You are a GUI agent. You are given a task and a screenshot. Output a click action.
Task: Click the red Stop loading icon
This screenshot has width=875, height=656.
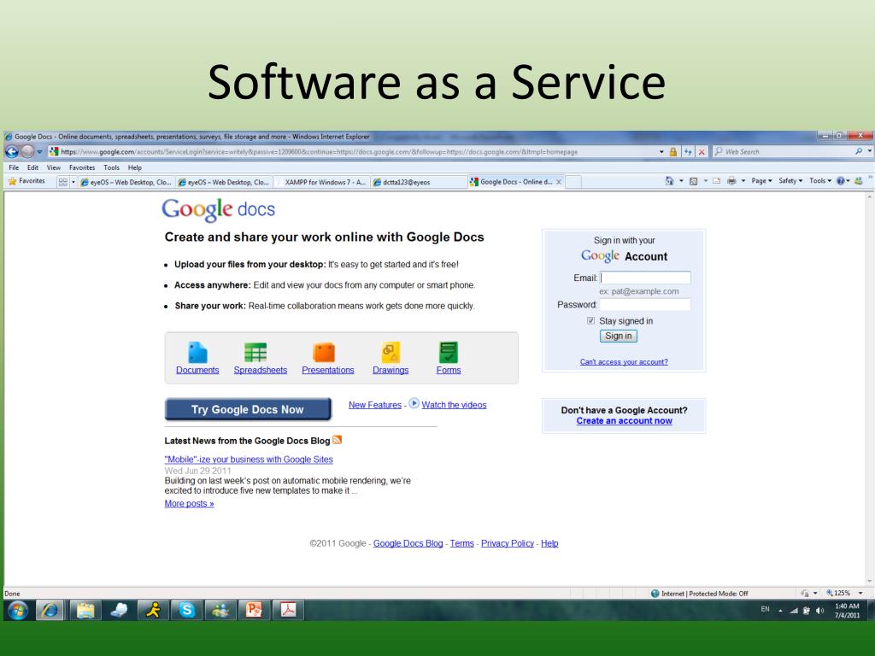[x=702, y=152]
